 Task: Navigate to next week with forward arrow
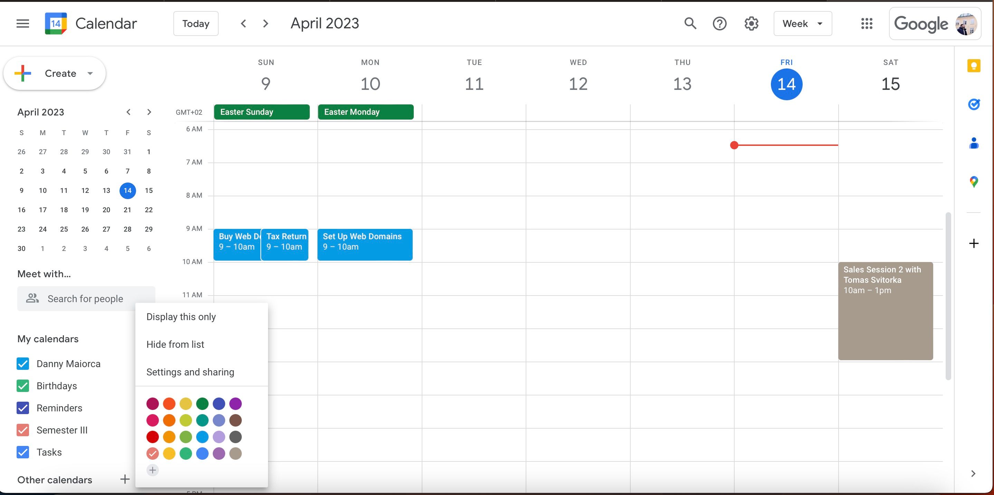point(265,23)
